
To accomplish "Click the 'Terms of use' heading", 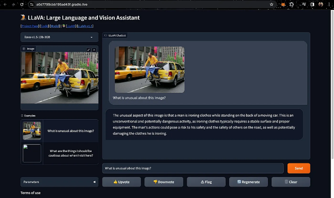I will tap(31, 193).
